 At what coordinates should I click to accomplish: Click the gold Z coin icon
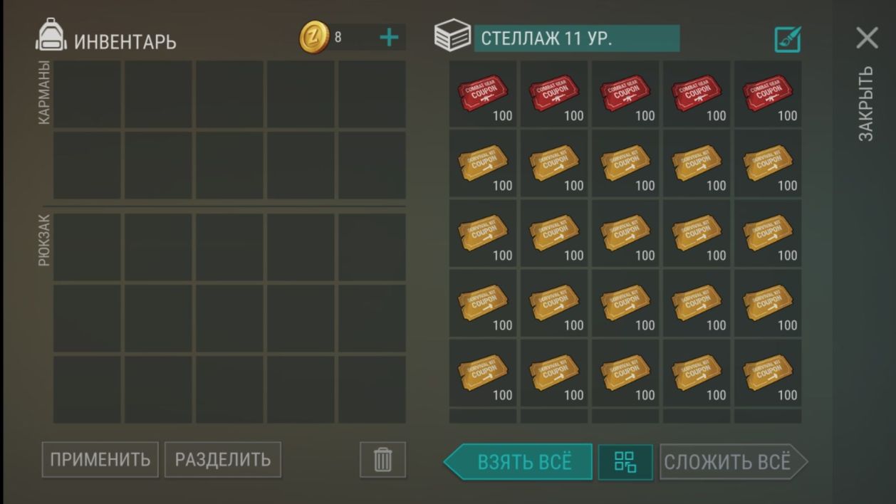pyautogui.click(x=314, y=37)
